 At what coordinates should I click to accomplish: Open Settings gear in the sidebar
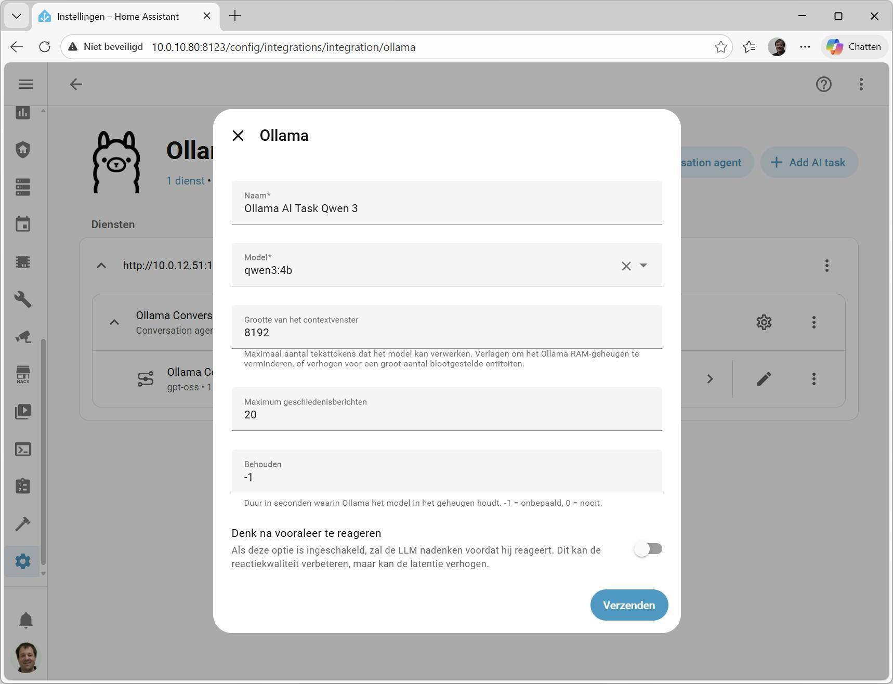pos(23,561)
